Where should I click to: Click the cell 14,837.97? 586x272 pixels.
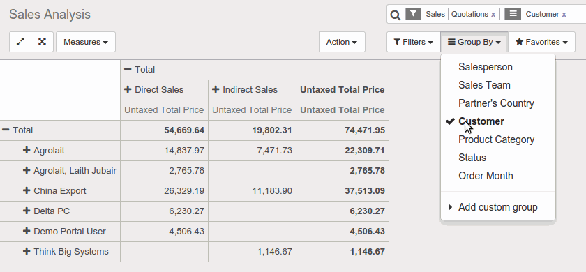tap(164, 150)
